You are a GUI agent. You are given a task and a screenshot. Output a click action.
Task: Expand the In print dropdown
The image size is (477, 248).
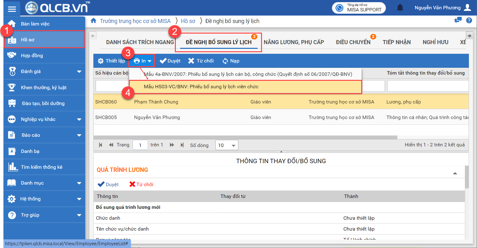pyautogui.click(x=143, y=61)
